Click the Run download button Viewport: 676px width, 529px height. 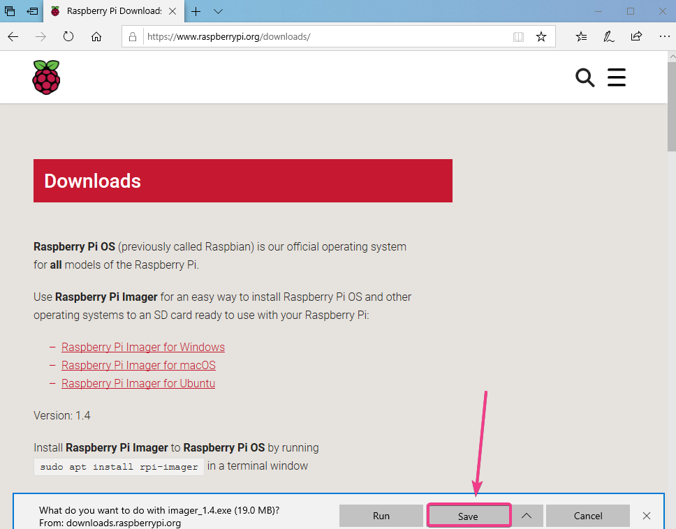point(381,516)
